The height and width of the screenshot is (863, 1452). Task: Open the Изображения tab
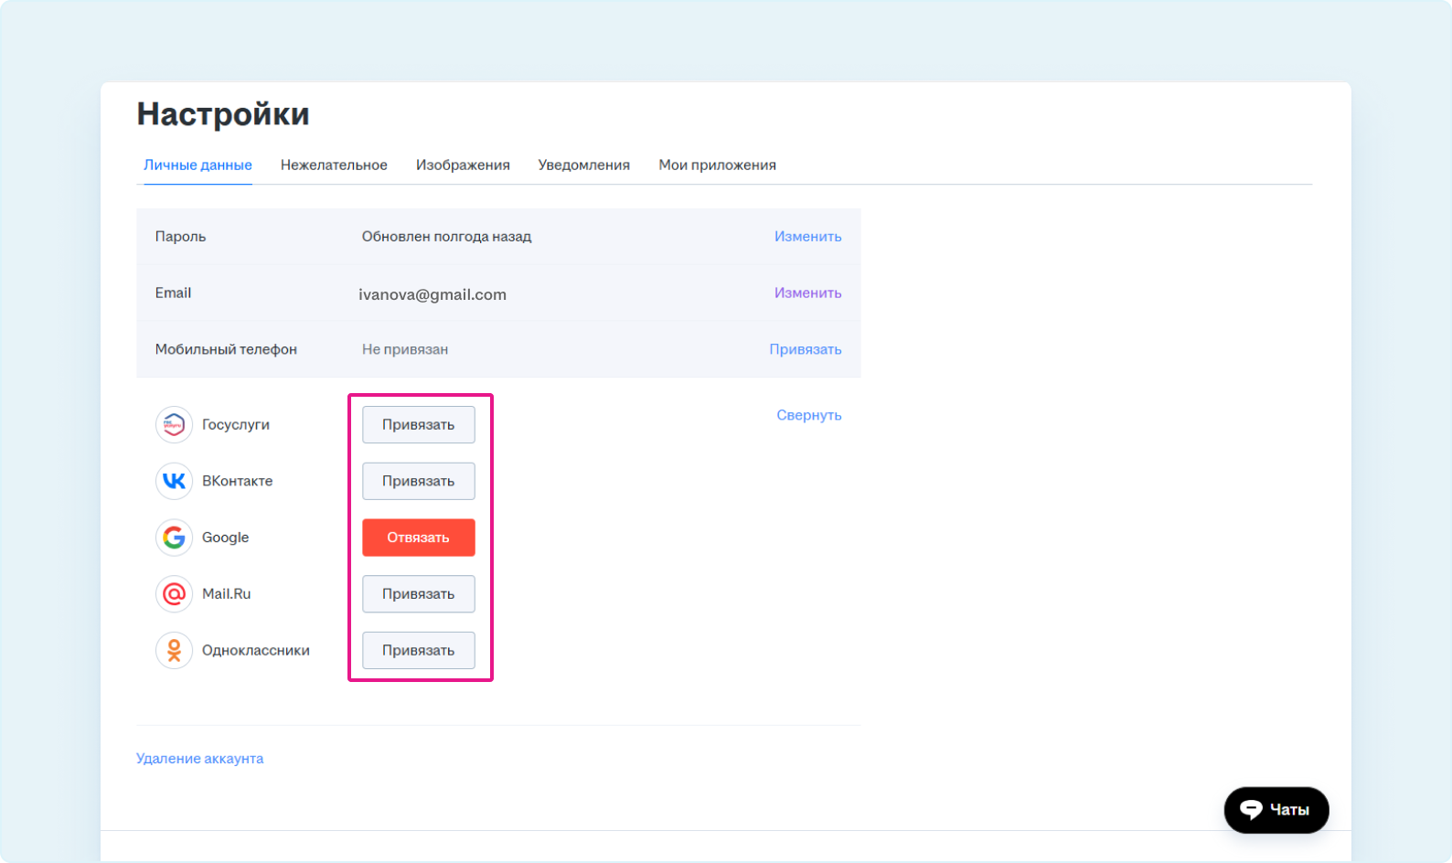[x=463, y=165]
